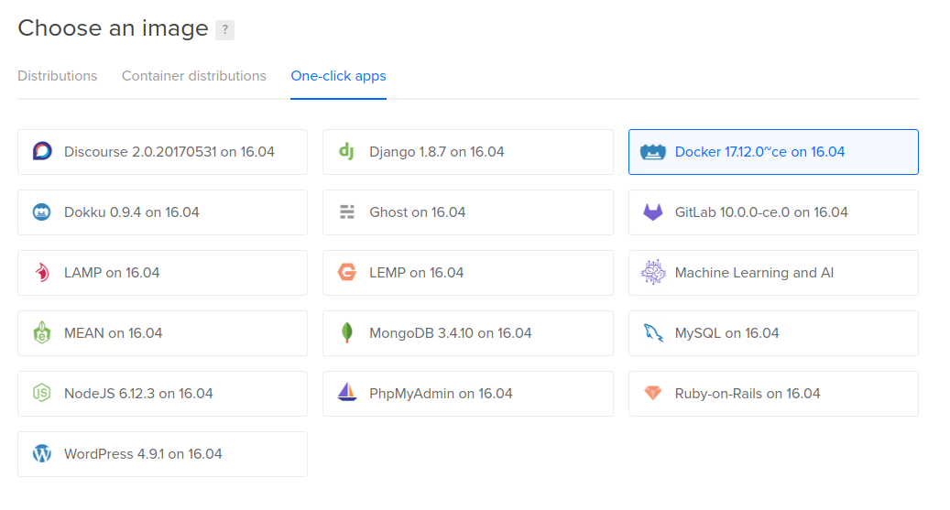Choose MySQL on 16.04 image
This screenshot has width=950, height=510.
pos(773,333)
